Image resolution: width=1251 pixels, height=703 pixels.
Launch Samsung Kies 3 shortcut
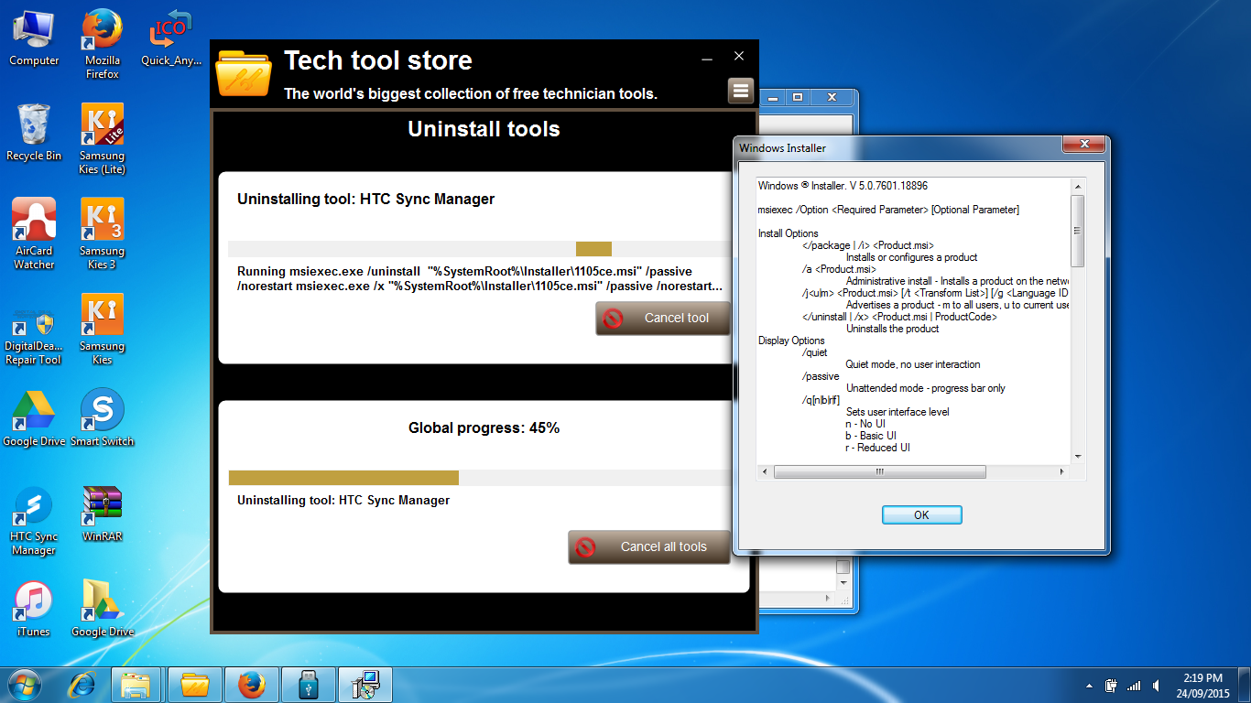click(x=103, y=234)
